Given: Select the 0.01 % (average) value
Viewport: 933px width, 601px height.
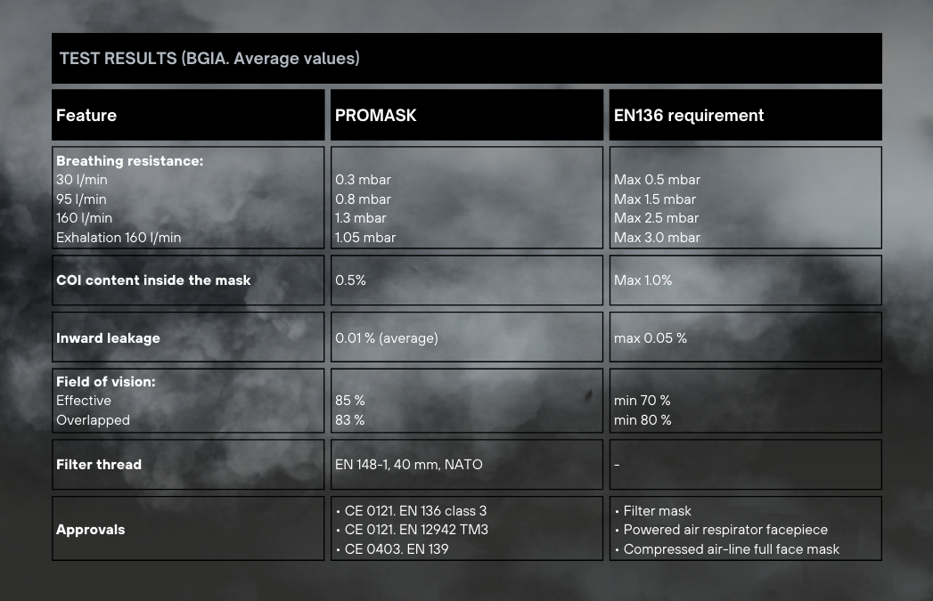Looking at the screenshot, I should [x=386, y=338].
